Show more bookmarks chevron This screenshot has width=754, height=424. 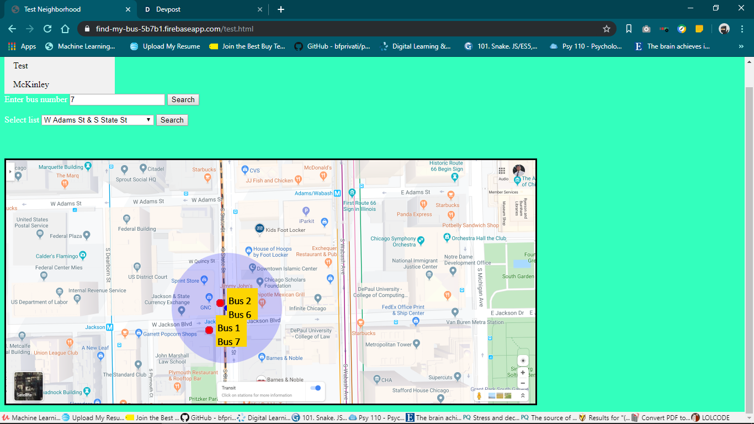(741, 46)
